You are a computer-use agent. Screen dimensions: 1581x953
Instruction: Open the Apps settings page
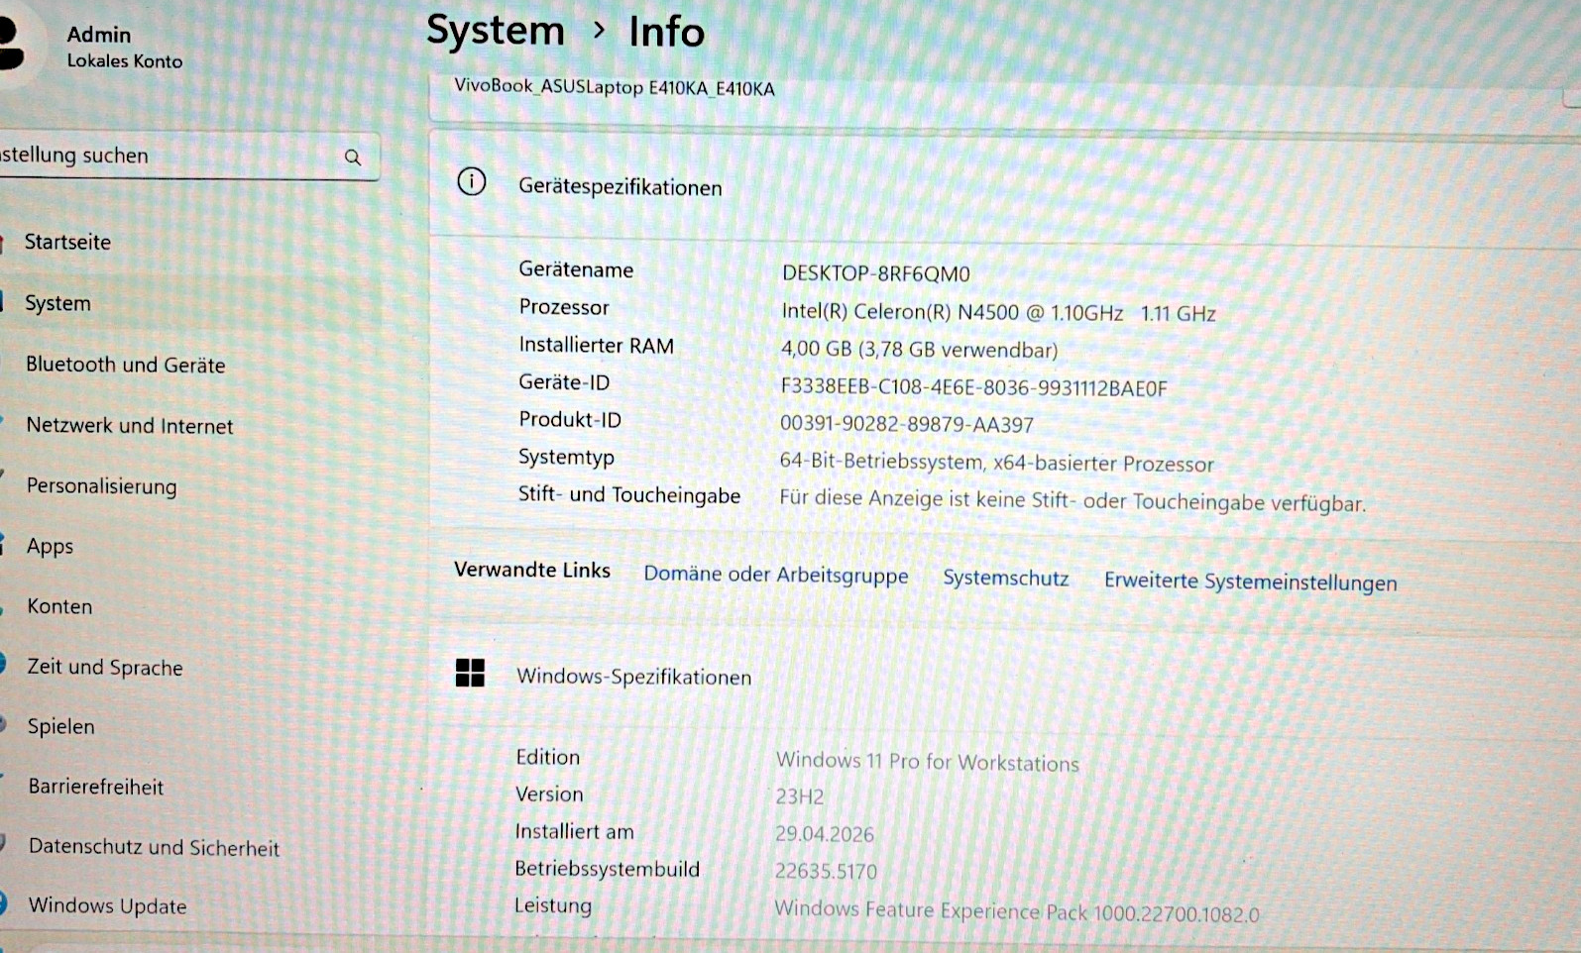pyautogui.click(x=50, y=546)
